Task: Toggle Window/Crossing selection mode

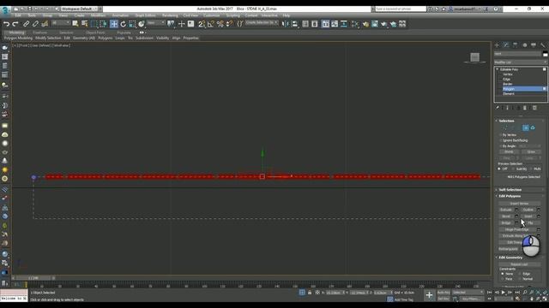Action: pyautogui.click(x=103, y=24)
